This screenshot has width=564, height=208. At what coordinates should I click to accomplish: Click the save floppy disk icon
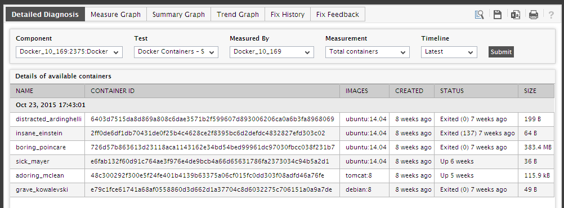tap(498, 15)
